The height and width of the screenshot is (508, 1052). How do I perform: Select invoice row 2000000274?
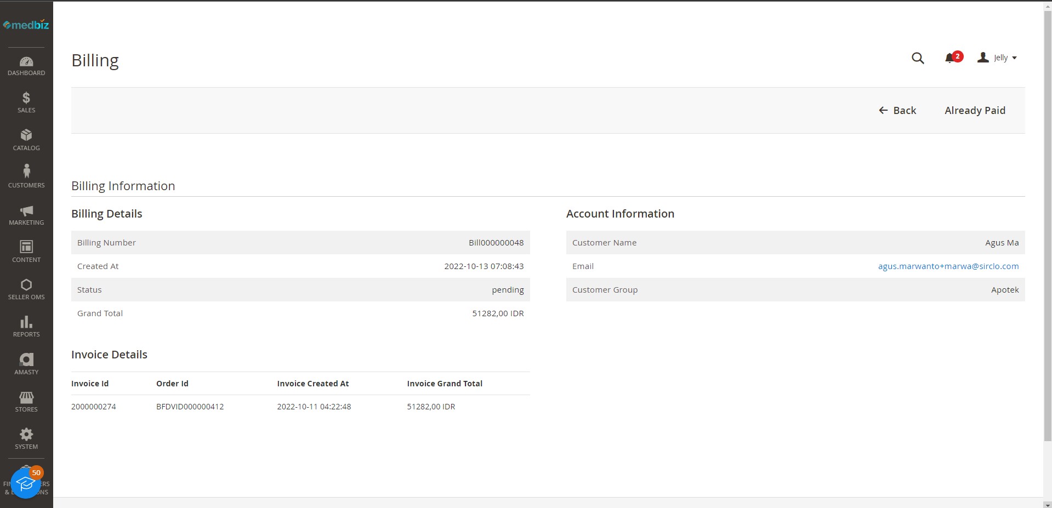tap(93, 407)
